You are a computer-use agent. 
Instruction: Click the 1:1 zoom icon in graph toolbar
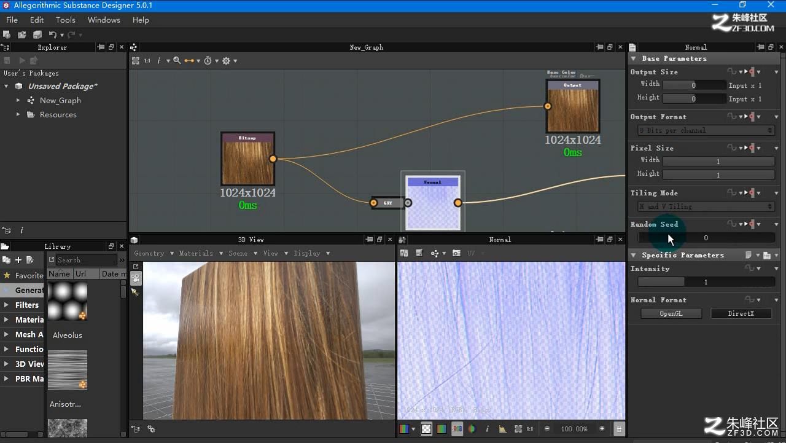(147, 61)
